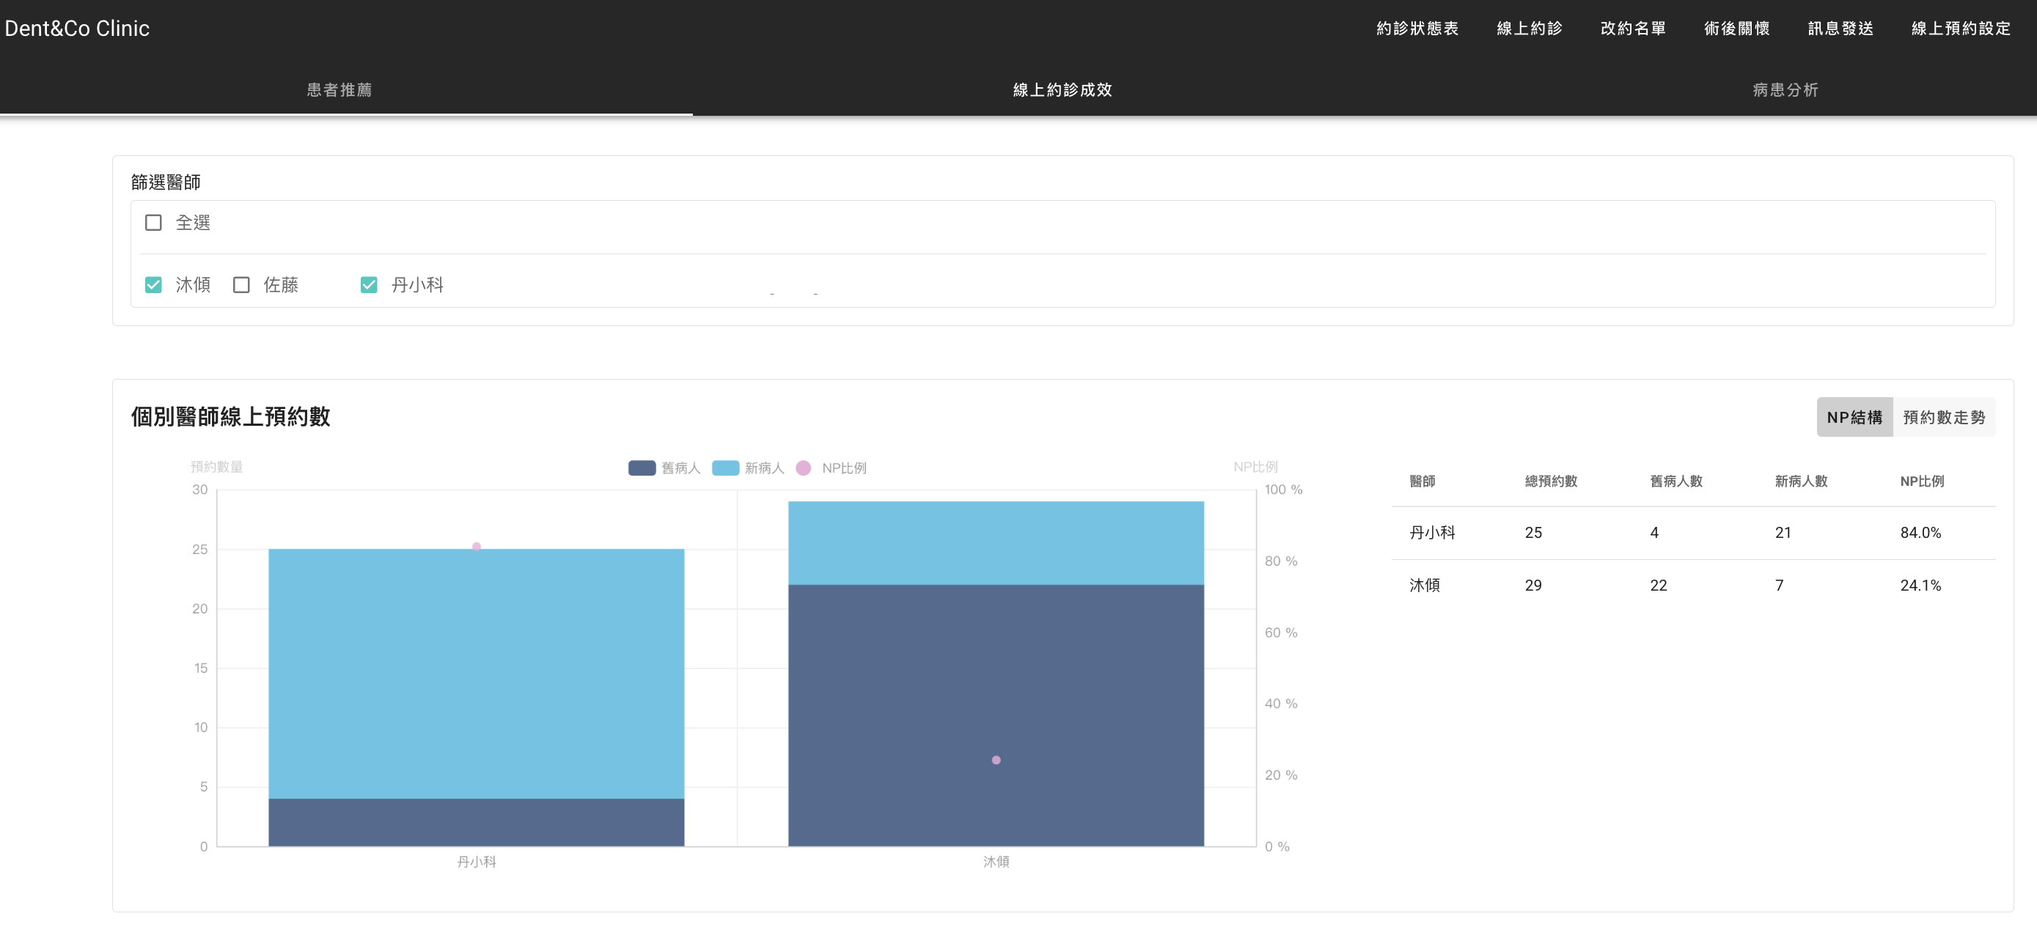Uncheck the 丹小科 doctor checkbox
Viewport: 2037px width, 938px height.
(369, 284)
